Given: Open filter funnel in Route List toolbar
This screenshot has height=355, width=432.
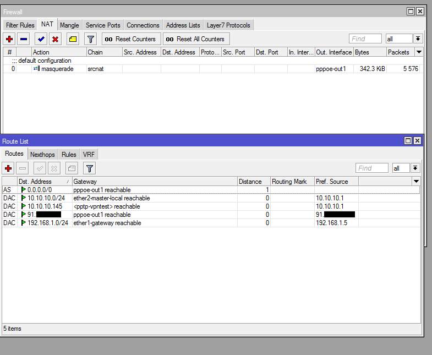Looking at the screenshot, I should tap(90, 168).
